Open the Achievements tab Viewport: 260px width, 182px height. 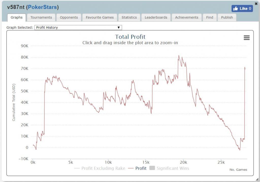coord(187,18)
